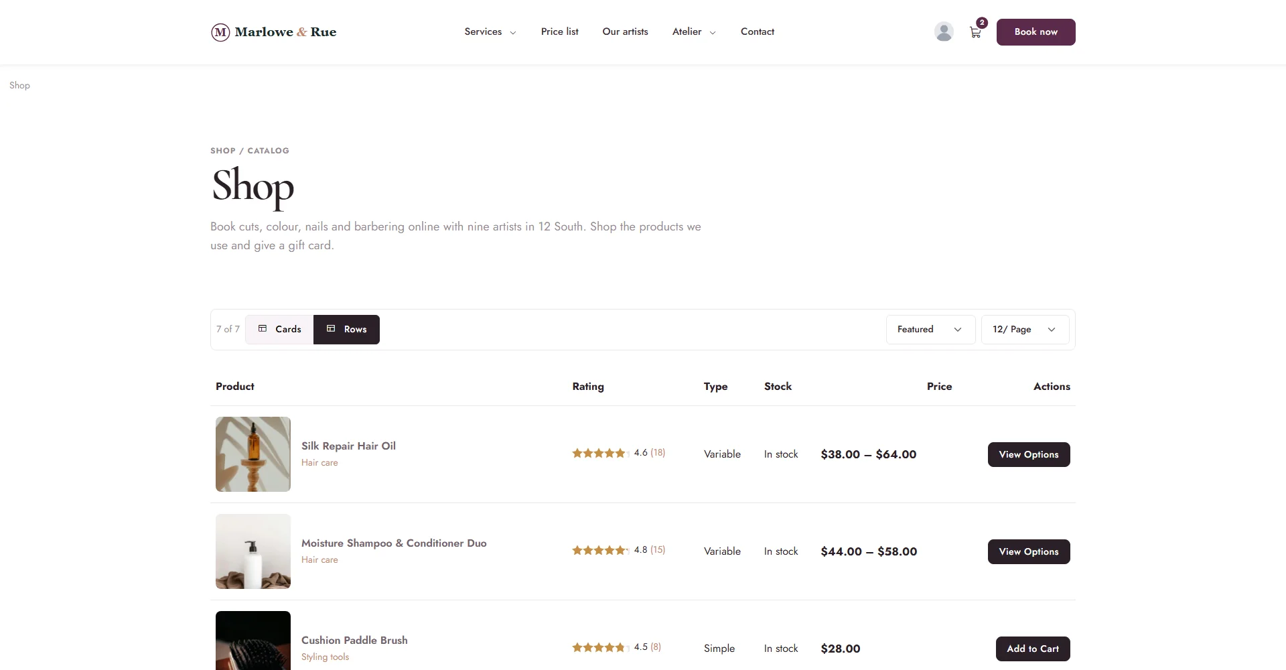
Task: Open the Styling tools category link
Action: click(x=325, y=657)
